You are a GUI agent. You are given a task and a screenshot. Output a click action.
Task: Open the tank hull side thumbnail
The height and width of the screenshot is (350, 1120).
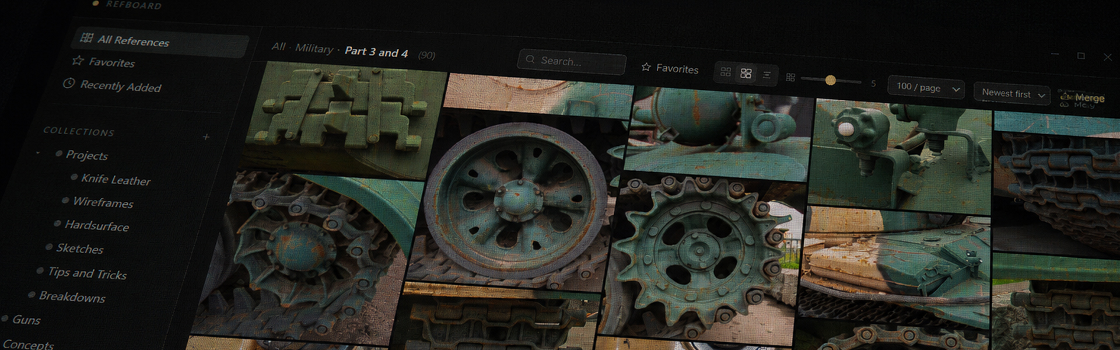(895, 268)
